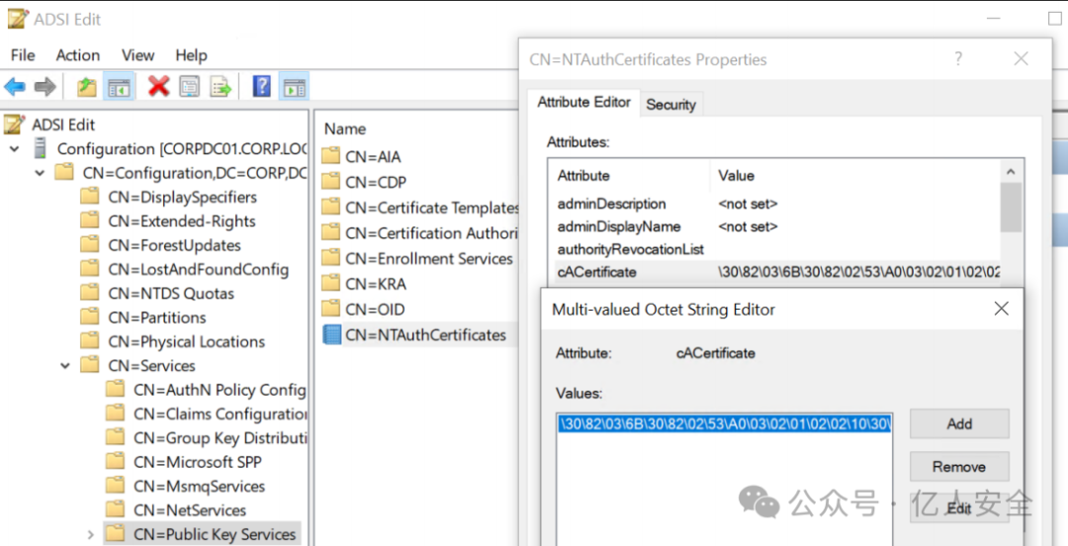Screen dimensions: 1068x546
Task: Click the ADSI Edit root node icon
Action: point(14,124)
